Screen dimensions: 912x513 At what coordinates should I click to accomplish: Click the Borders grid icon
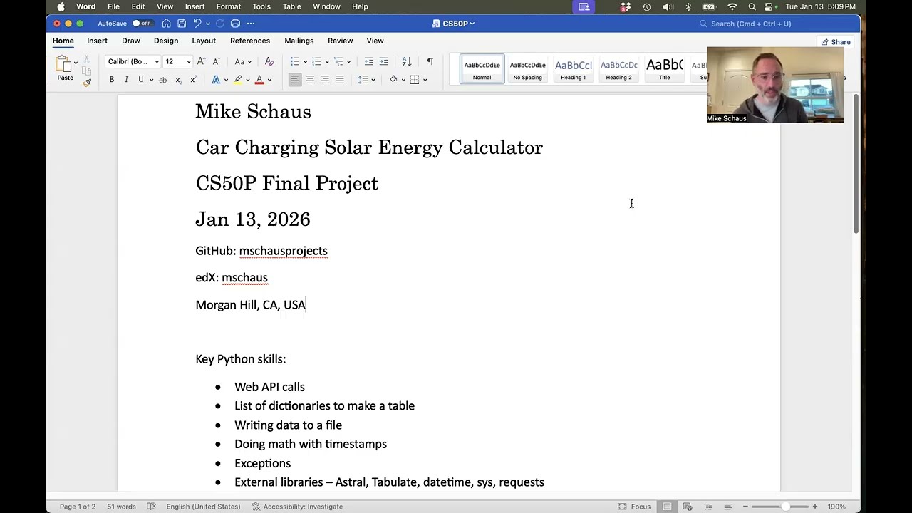point(414,80)
